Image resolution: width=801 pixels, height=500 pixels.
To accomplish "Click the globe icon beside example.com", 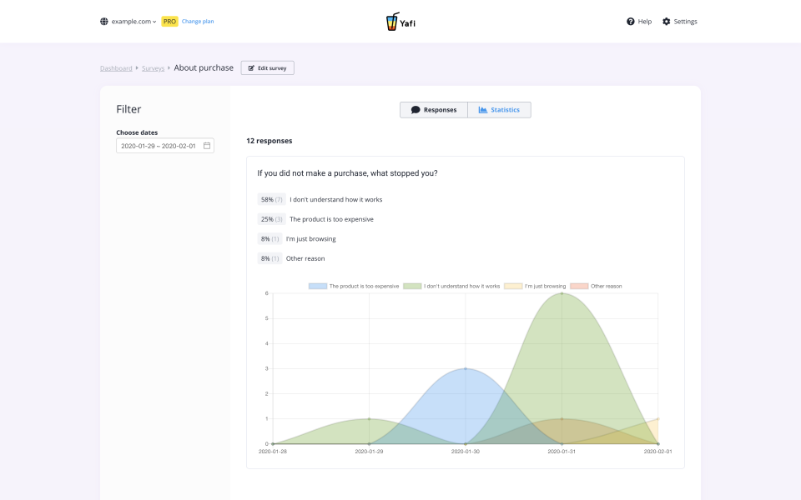I will click(104, 22).
